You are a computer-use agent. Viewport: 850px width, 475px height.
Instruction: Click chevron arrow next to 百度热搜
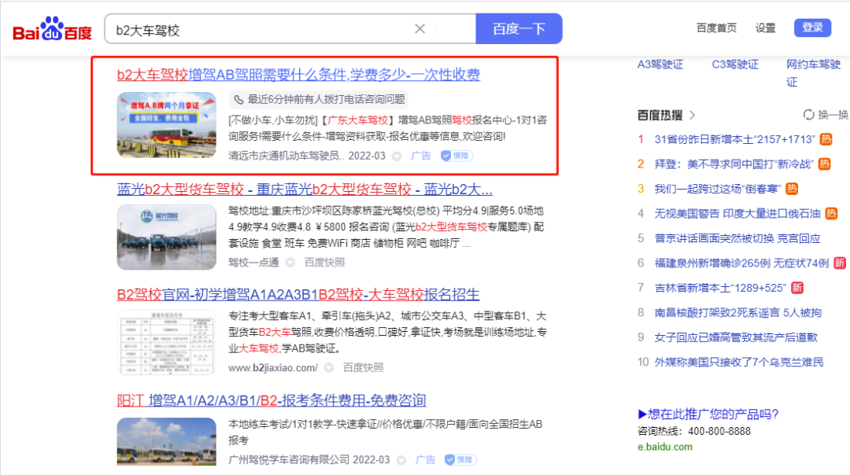coord(693,115)
